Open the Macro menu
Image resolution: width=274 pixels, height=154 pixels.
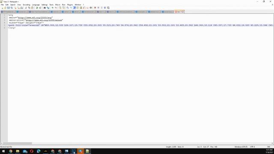[58, 5]
